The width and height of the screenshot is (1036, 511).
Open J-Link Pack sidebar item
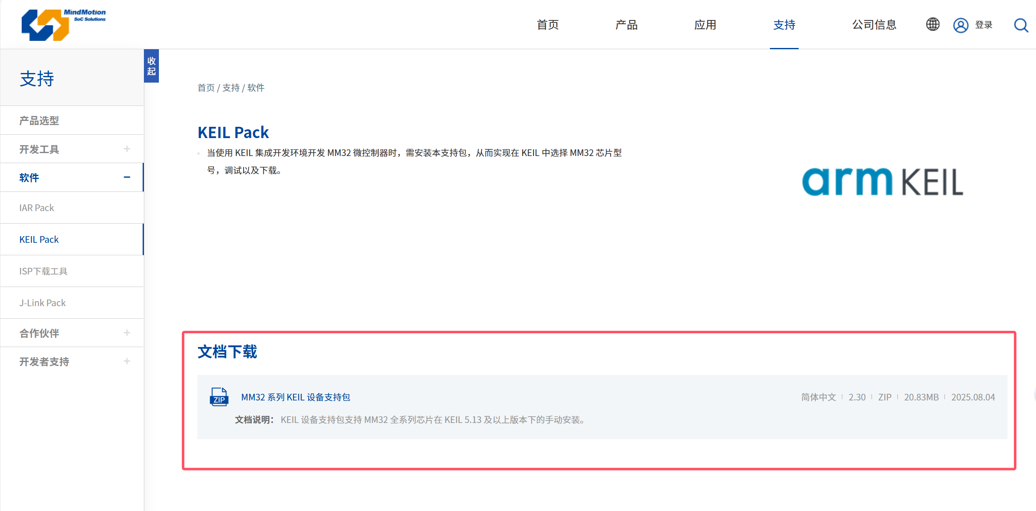pyautogui.click(x=43, y=303)
